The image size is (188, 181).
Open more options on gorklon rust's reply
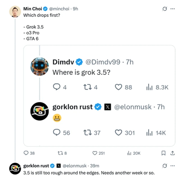click(173, 166)
